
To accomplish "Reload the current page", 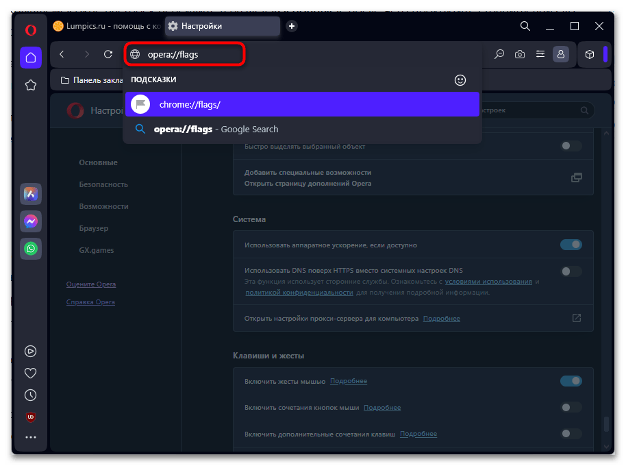I will [x=108, y=54].
